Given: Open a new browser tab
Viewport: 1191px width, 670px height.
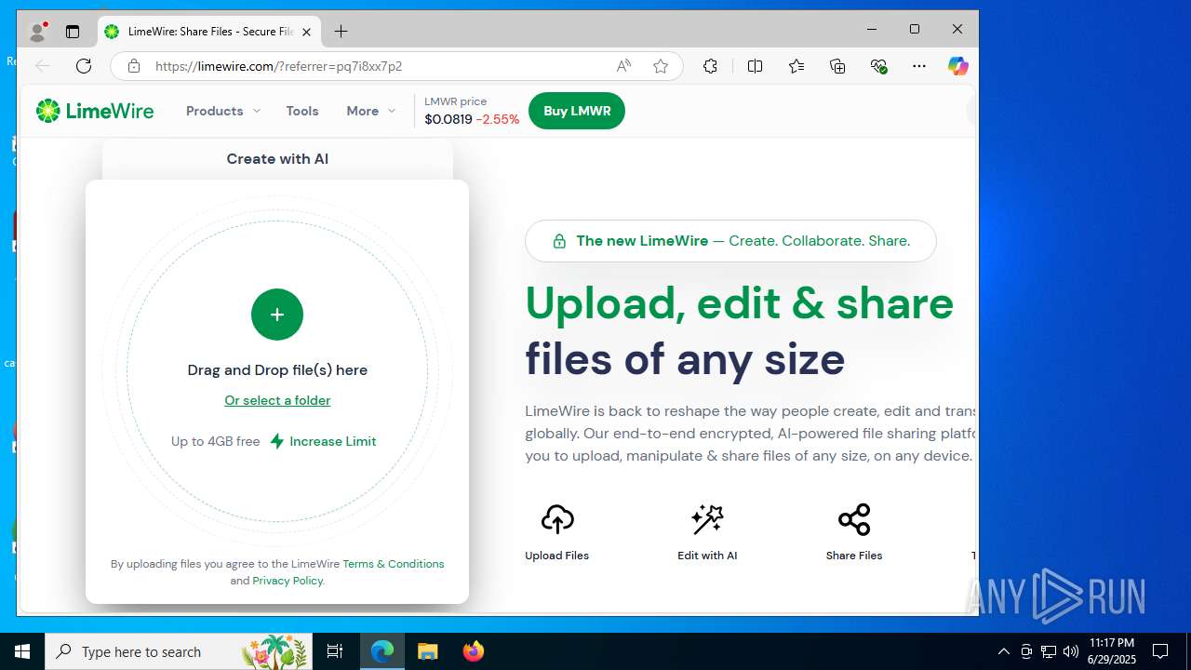Looking at the screenshot, I should coord(341,32).
